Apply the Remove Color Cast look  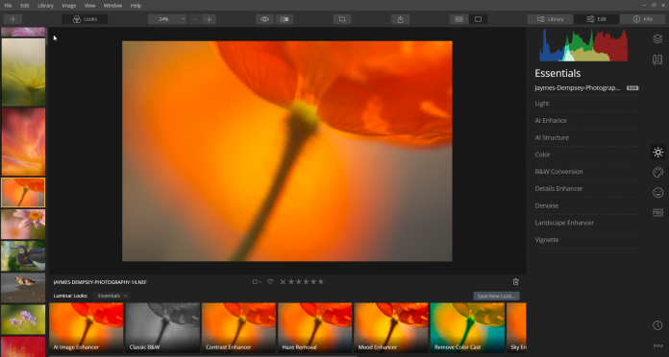(467, 327)
